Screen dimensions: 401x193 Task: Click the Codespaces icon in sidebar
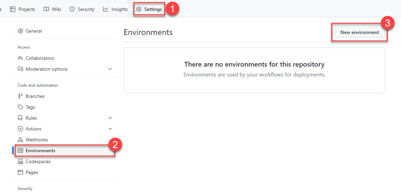(20, 161)
